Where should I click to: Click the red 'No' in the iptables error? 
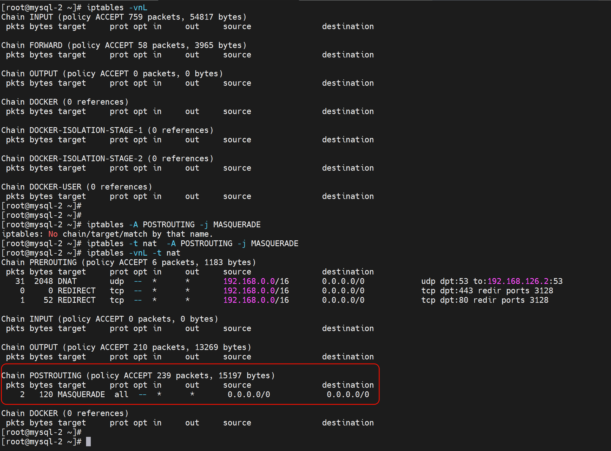pyautogui.click(x=53, y=234)
